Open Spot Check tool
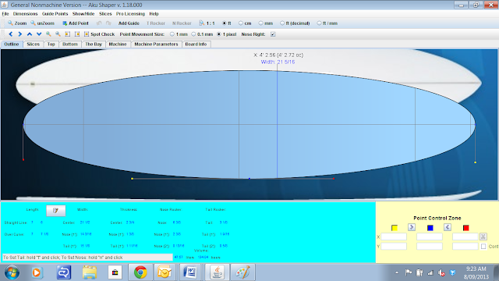 99,34
